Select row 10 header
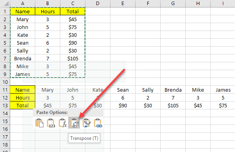The height and width of the screenshot is (152, 235). pos(5,82)
